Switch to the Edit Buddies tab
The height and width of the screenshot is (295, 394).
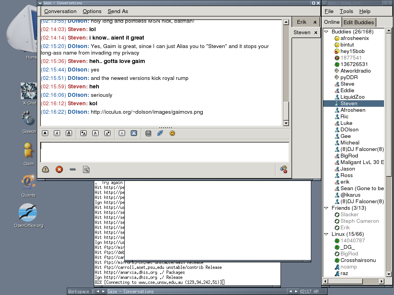(359, 22)
